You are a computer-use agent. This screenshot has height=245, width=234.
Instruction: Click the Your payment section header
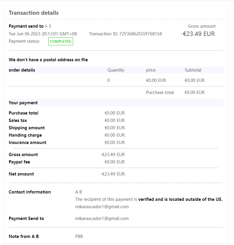23,103
